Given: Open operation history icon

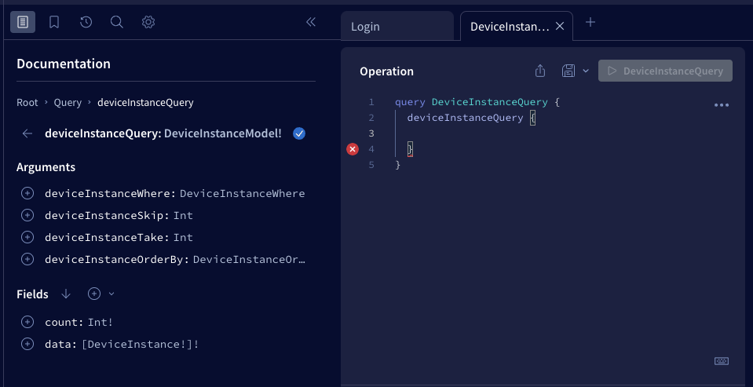Looking at the screenshot, I should click(86, 22).
